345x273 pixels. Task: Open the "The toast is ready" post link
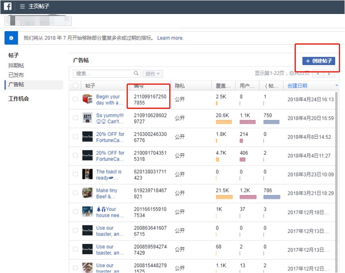coord(109,174)
